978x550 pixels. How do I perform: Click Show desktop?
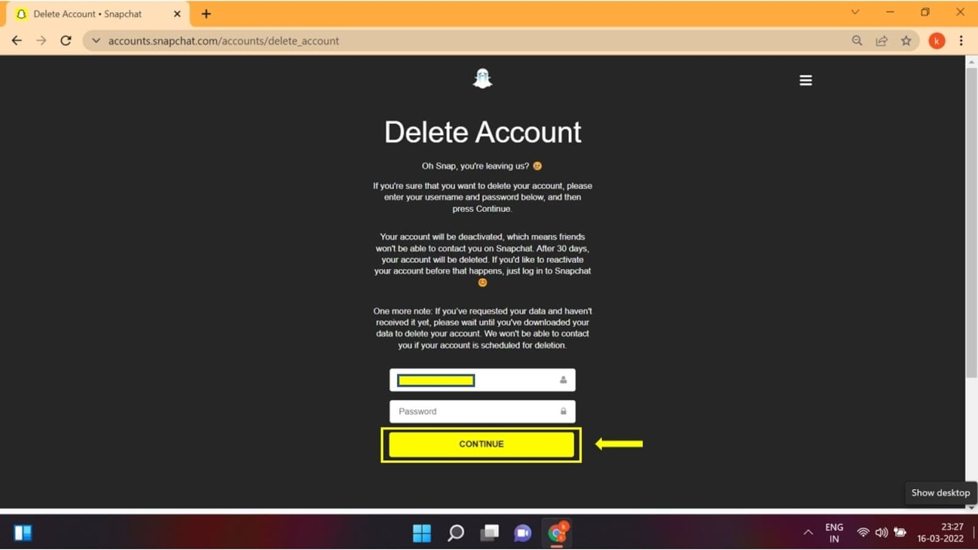[940, 493]
